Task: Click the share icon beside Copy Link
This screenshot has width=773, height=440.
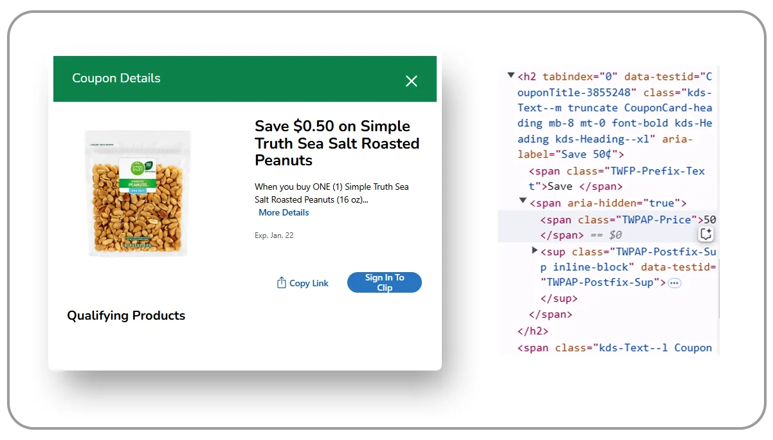Action: 281,283
